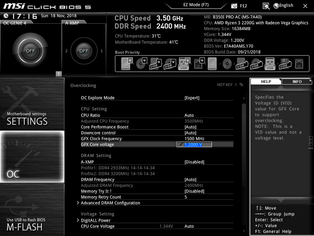Open Downcore control [Auto] dropdown
Screen dimensions: 314x236
pos(190,133)
